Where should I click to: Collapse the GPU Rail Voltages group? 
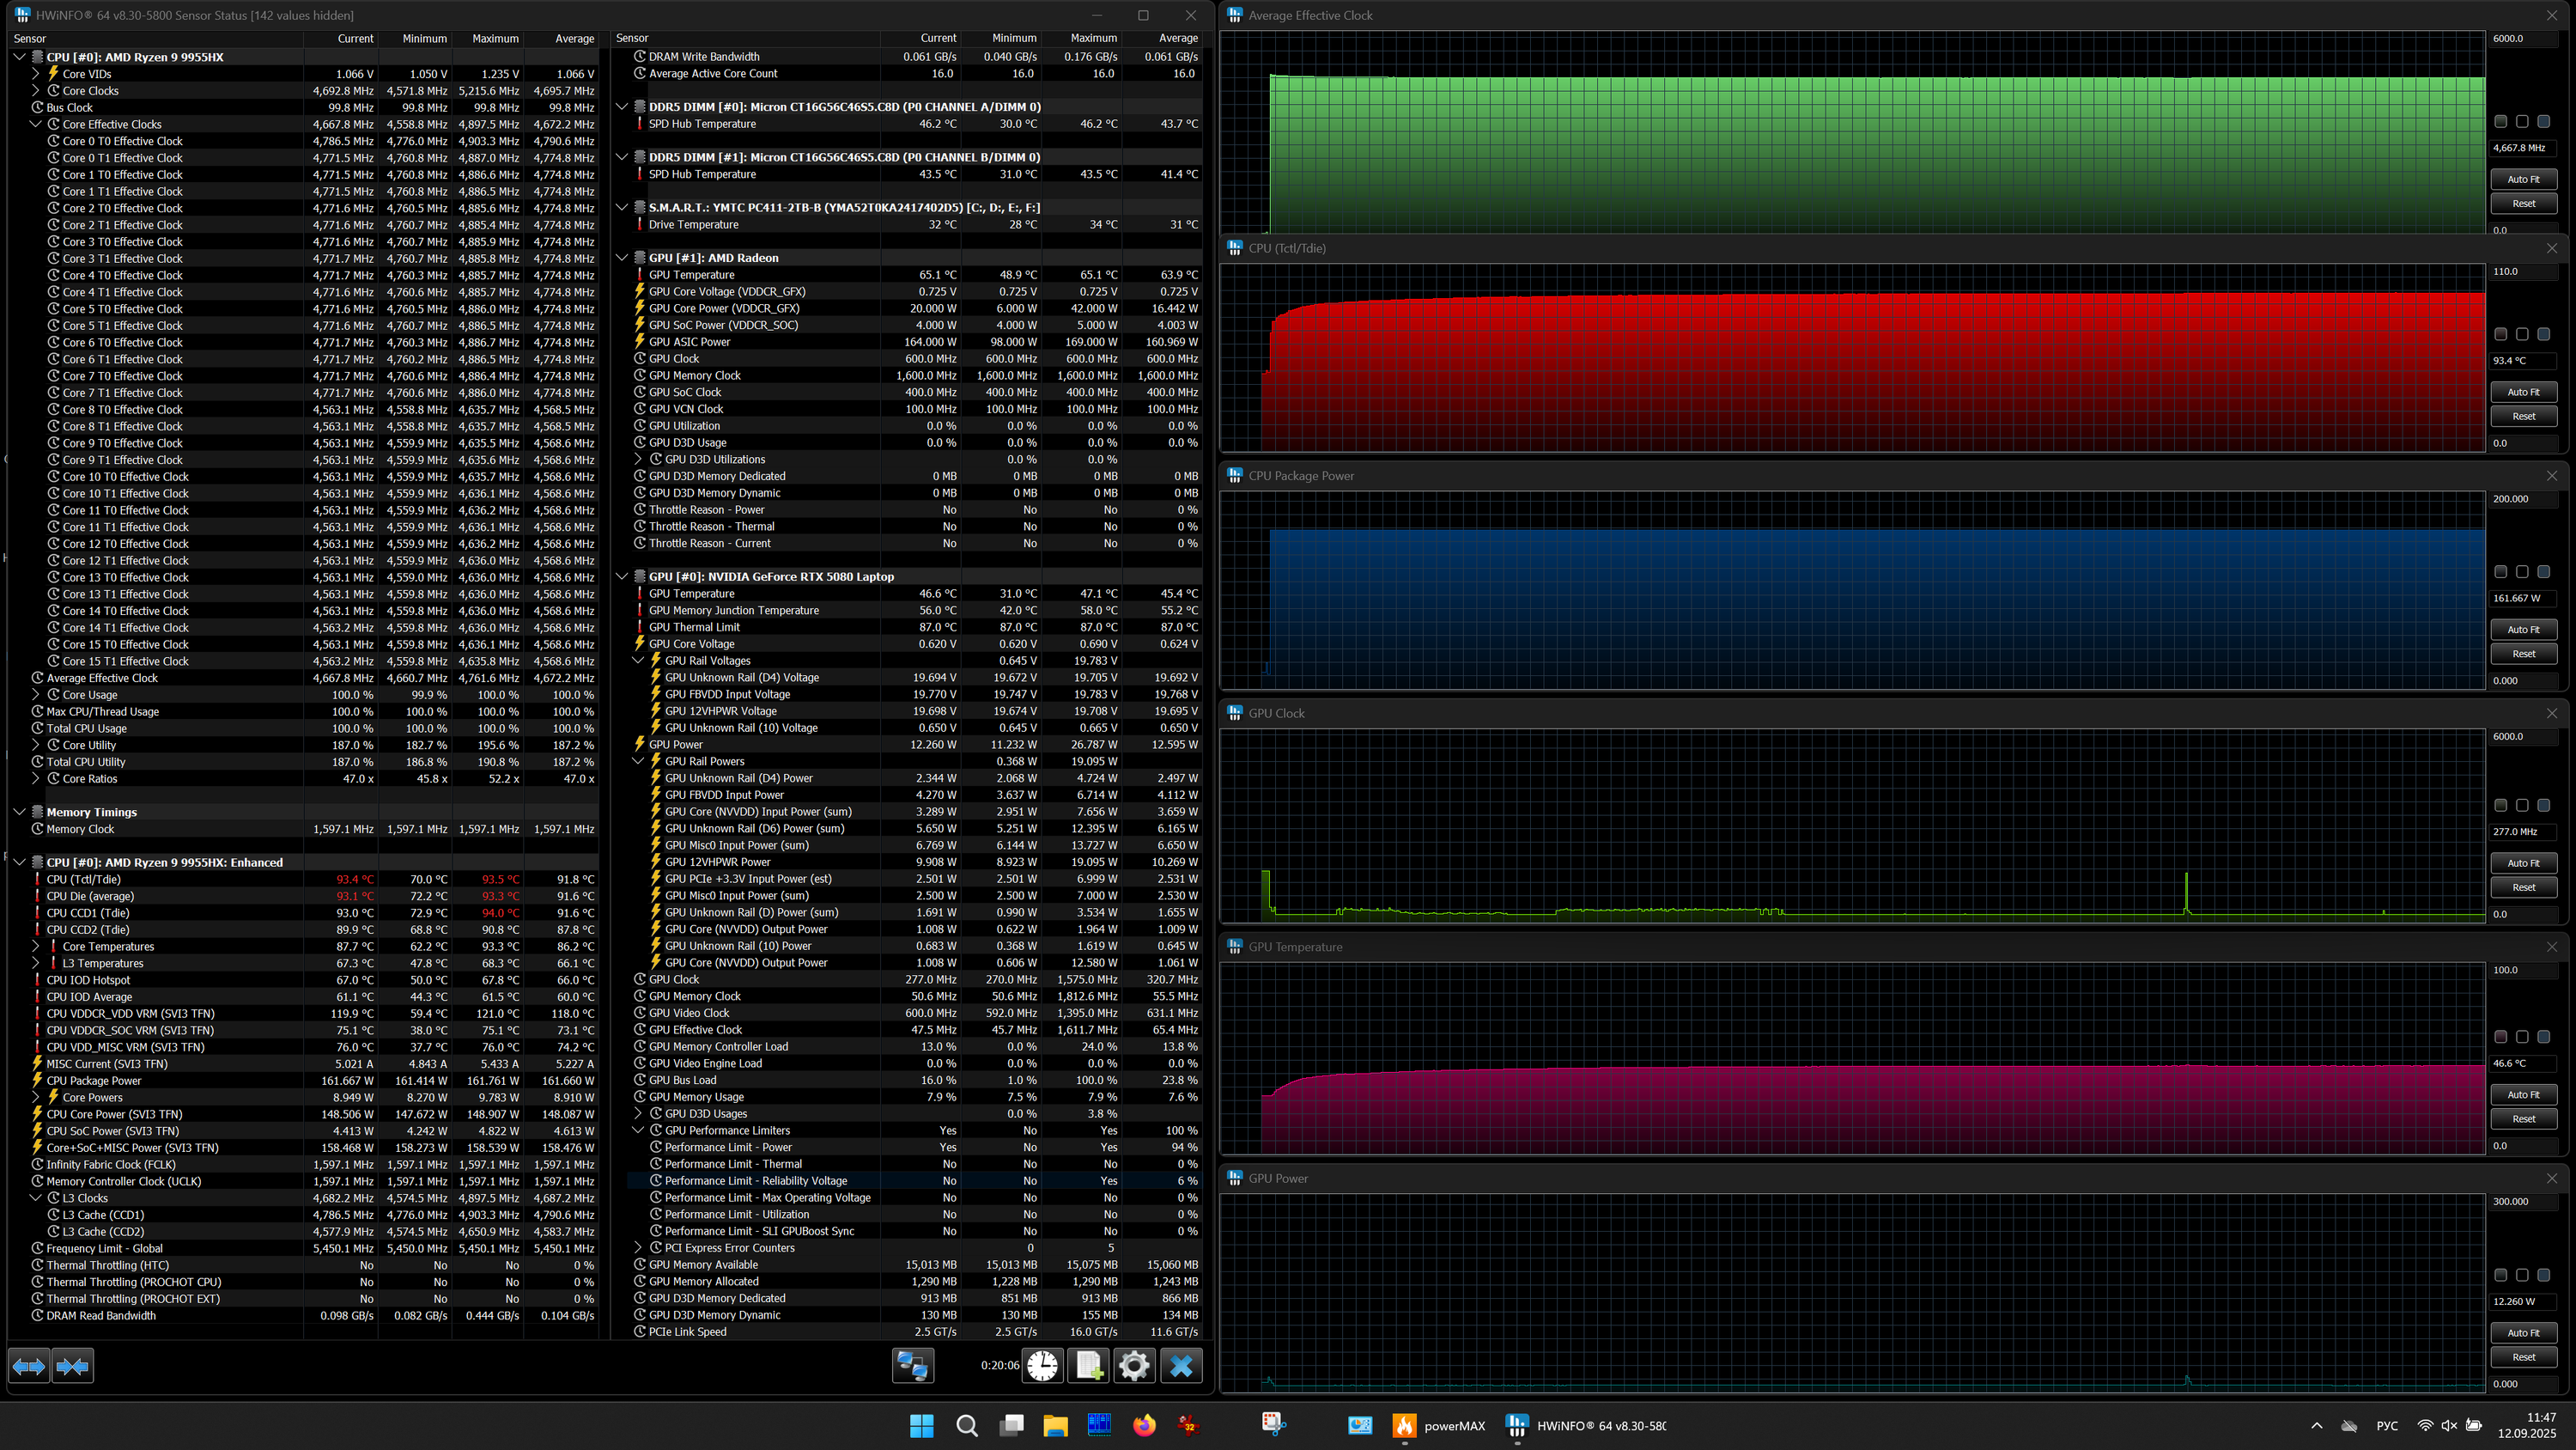[x=638, y=661]
